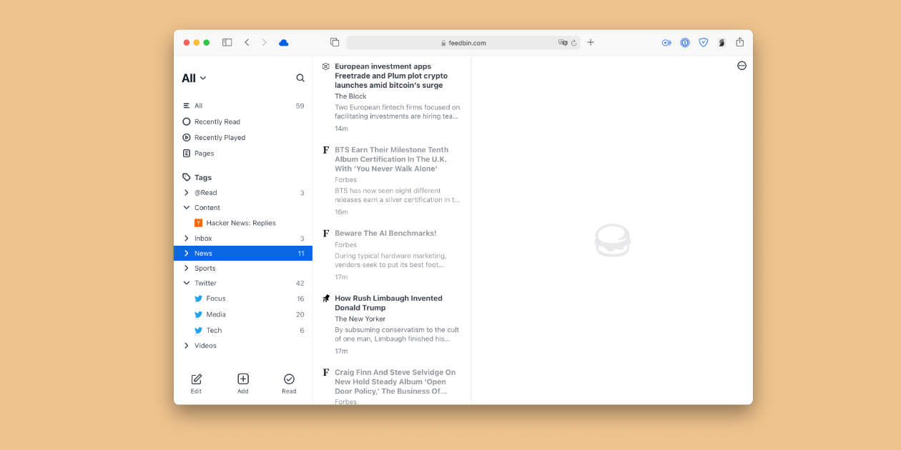Click the translate icon in address bar
901x450 pixels.
(563, 43)
